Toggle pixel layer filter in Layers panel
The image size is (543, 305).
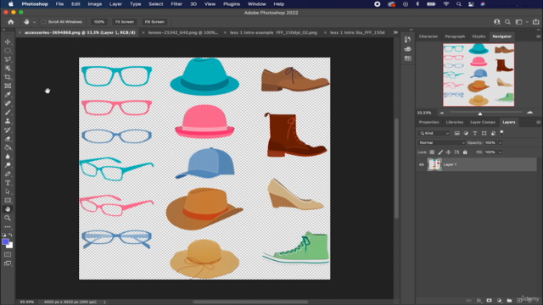[457, 133]
